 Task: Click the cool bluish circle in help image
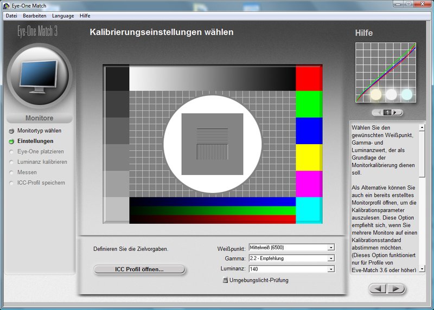[407, 95]
